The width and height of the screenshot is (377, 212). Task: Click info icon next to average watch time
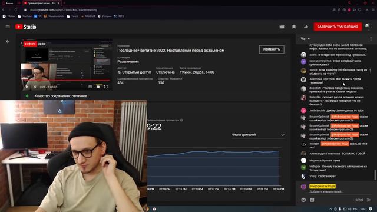coord(181,120)
